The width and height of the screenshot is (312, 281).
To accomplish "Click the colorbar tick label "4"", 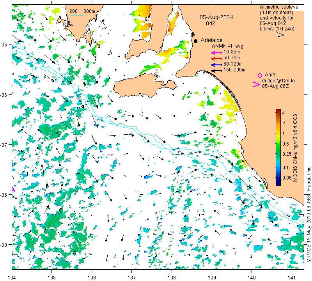I will 284,113.
